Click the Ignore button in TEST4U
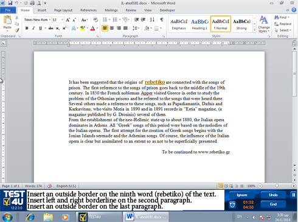The height and width of the screenshot is (222, 298). [x=241, y=195]
